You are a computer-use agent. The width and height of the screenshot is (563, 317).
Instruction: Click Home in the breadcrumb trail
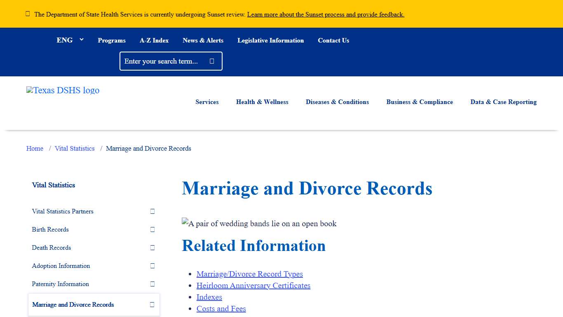(x=35, y=148)
